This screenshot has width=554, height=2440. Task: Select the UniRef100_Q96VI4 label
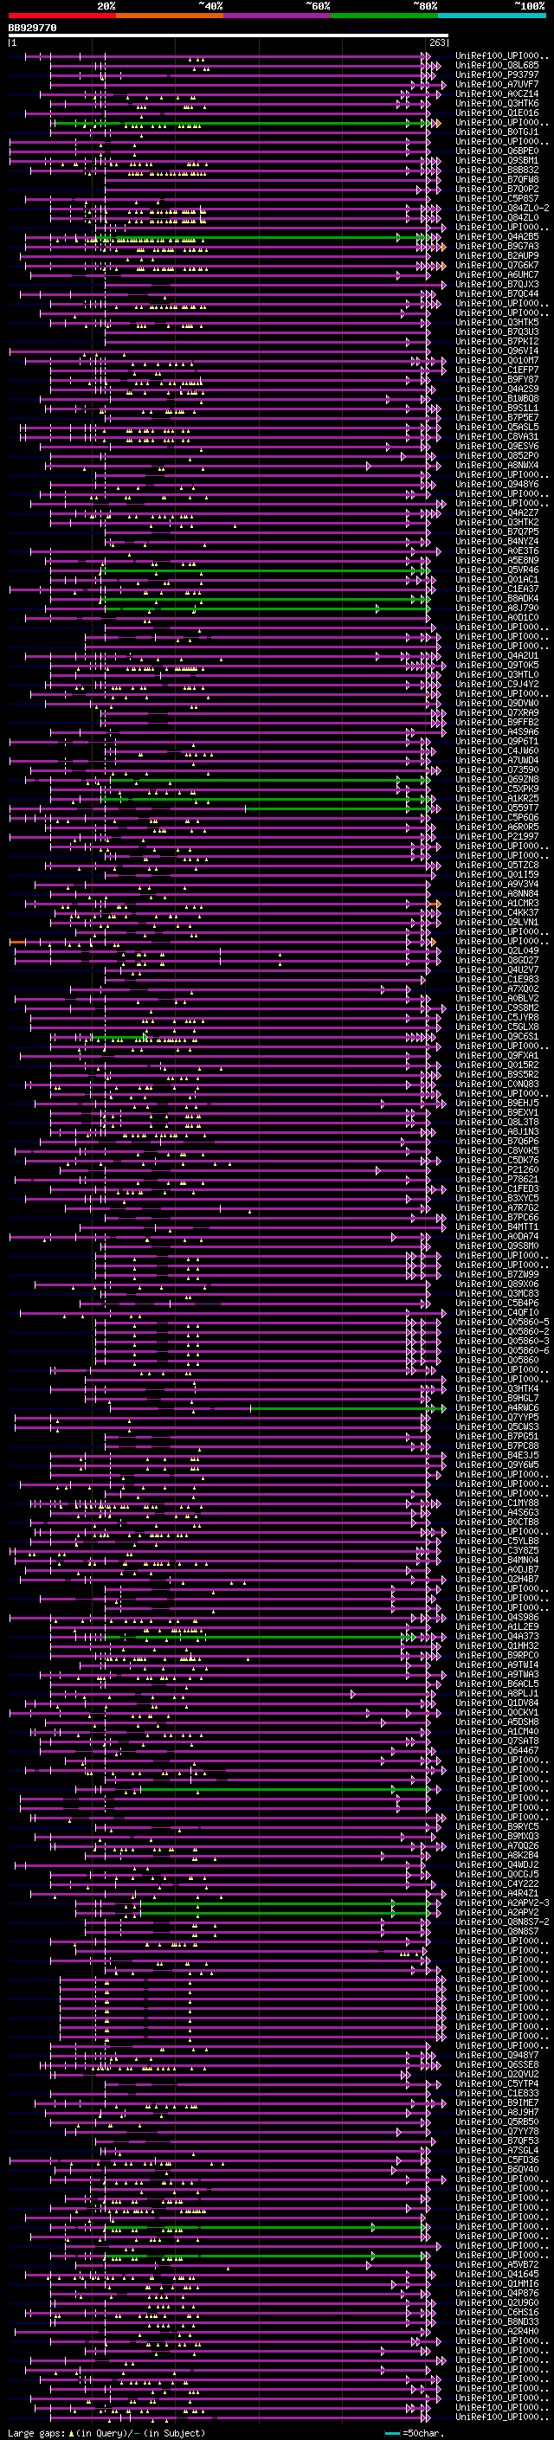coord(497,351)
